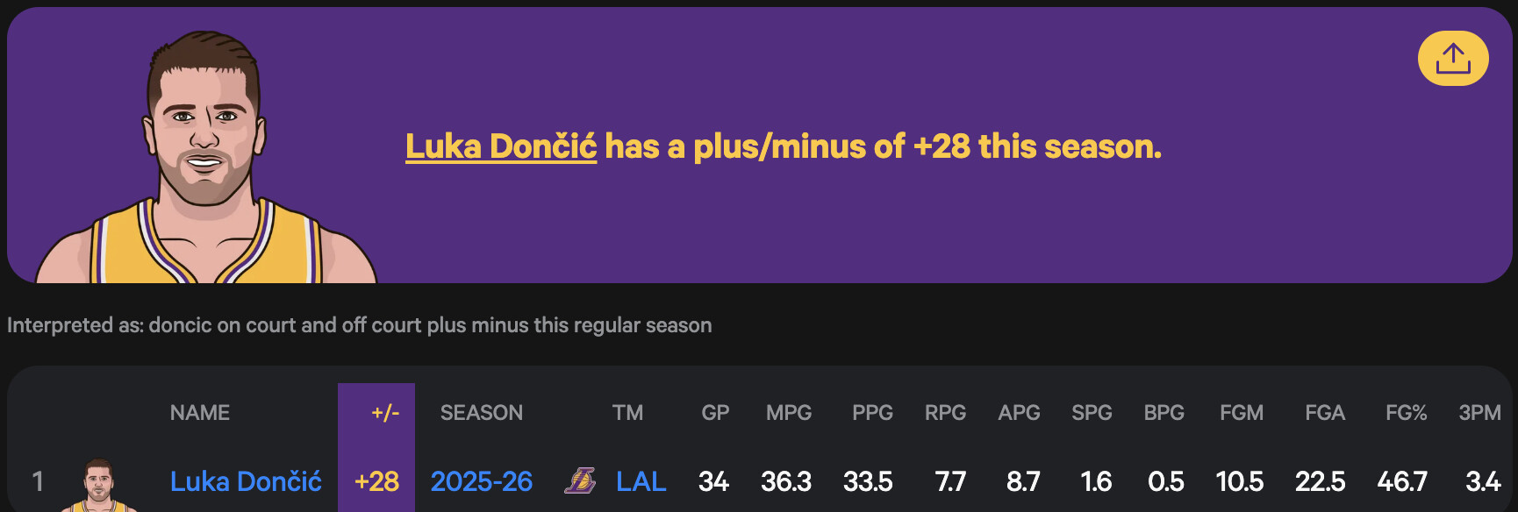Click the yellow share button

pyautogui.click(x=1453, y=59)
